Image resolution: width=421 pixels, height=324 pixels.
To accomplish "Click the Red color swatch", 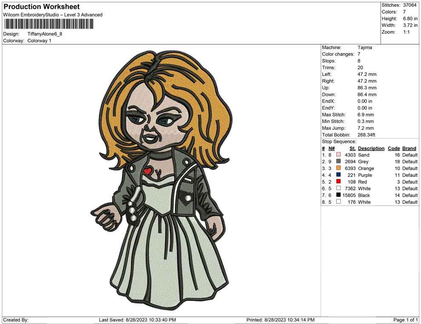I will point(339,182).
